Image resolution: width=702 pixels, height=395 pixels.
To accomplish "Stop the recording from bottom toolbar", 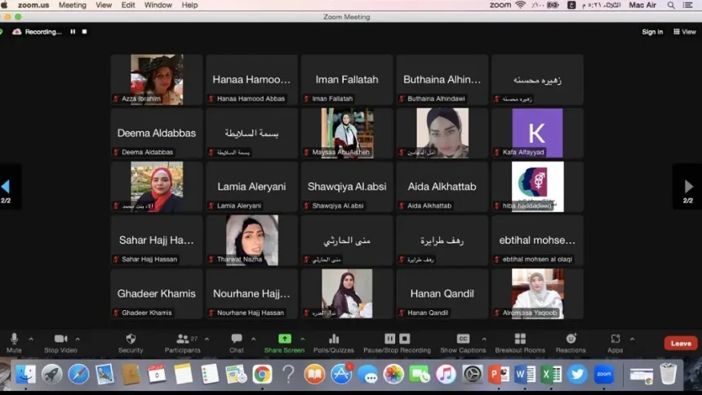I will 405,339.
